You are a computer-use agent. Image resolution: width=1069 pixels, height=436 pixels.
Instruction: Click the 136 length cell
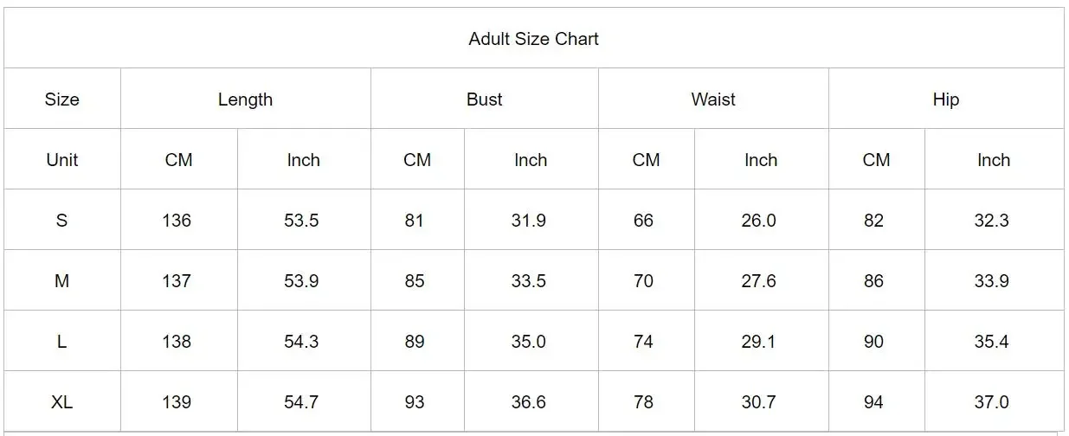pos(179,220)
